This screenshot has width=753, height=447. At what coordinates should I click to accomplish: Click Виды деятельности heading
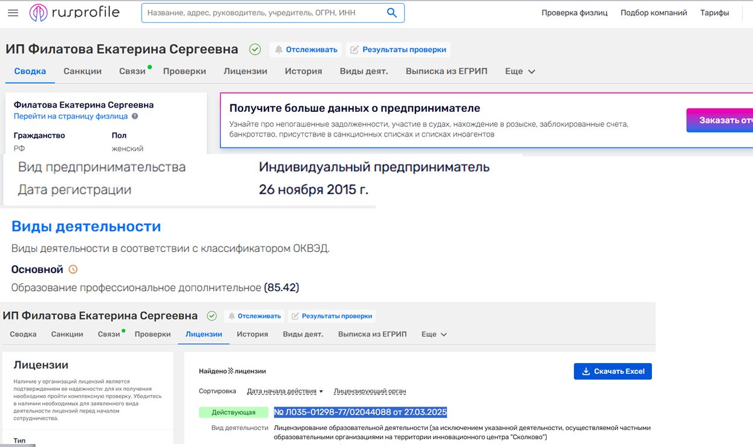86,227
